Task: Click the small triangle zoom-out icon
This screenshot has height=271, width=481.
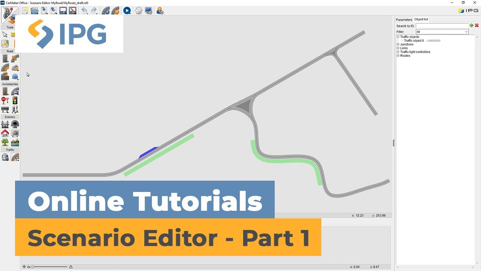Action: 29,267
